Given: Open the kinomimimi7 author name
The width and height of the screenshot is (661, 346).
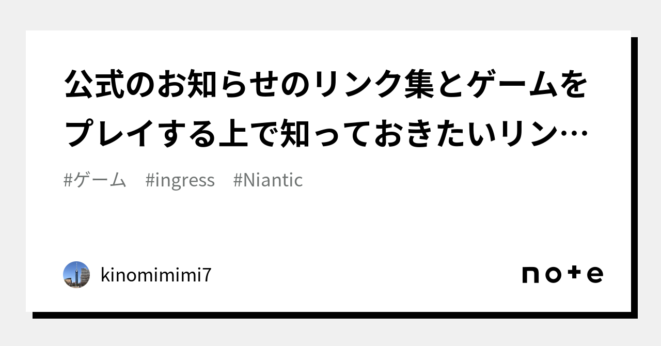Looking at the screenshot, I should coord(155,275).
